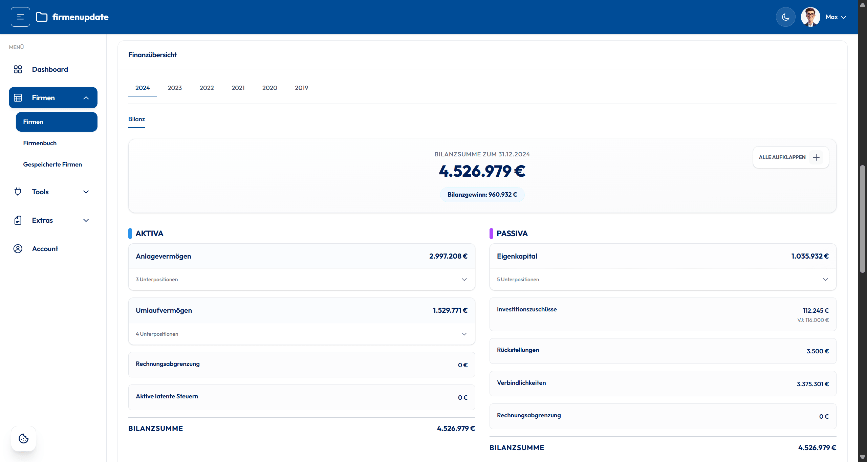Open the Firmenbuch sidebar link
867x462 pixels.
pyautogui.click(x=40, y=143)
